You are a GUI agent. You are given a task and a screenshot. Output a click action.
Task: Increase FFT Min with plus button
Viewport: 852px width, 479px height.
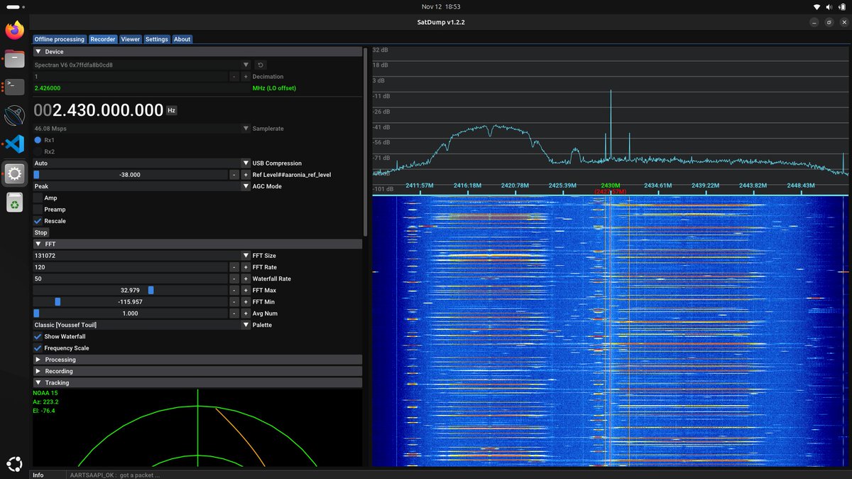246,302
